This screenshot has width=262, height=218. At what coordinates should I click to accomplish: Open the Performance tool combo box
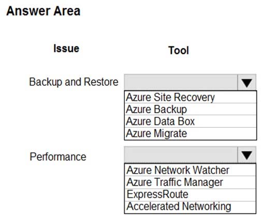190,154
